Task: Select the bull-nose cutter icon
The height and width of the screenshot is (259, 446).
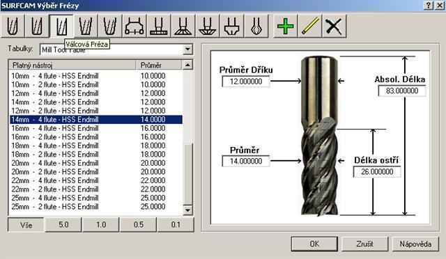Action: click(37, 26)
